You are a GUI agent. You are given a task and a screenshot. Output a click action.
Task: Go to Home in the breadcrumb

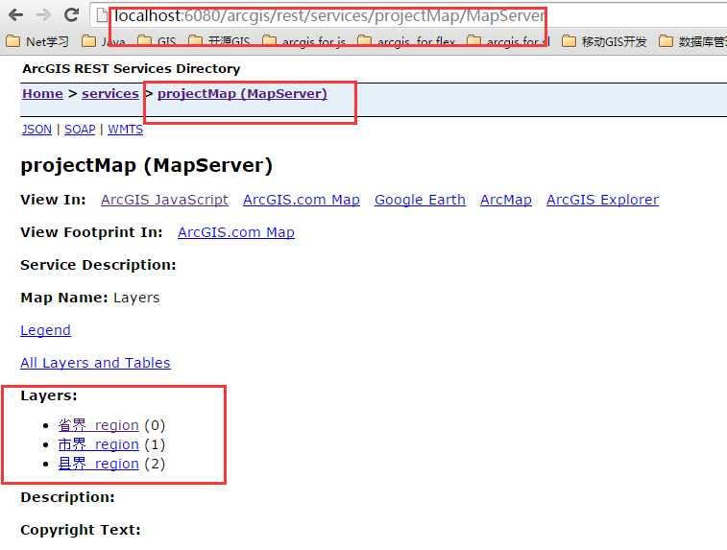coord(42,94)
